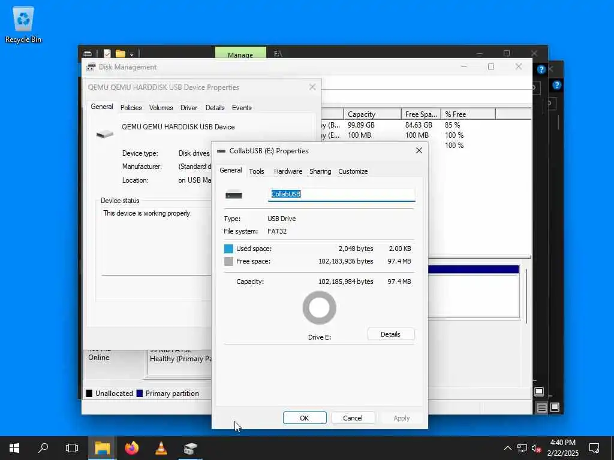Click the muted speaker volume icon
Viewport: 614px width, 460px height.
click(x=537, y=448)
